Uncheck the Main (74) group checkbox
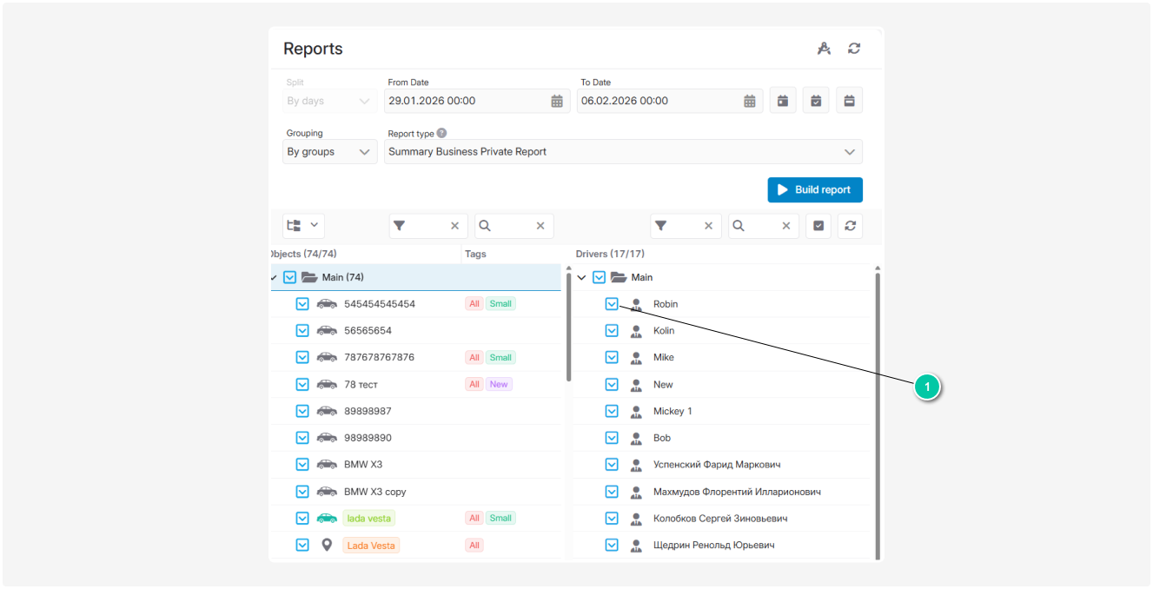This screenshot has height=589, width=1153. 289,276
